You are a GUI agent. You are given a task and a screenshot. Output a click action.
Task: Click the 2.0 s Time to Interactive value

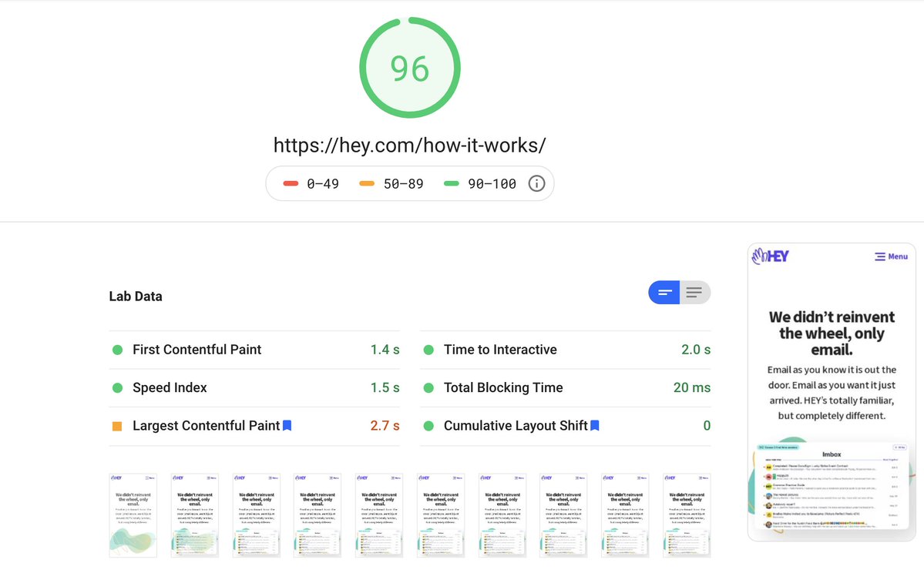696,350
